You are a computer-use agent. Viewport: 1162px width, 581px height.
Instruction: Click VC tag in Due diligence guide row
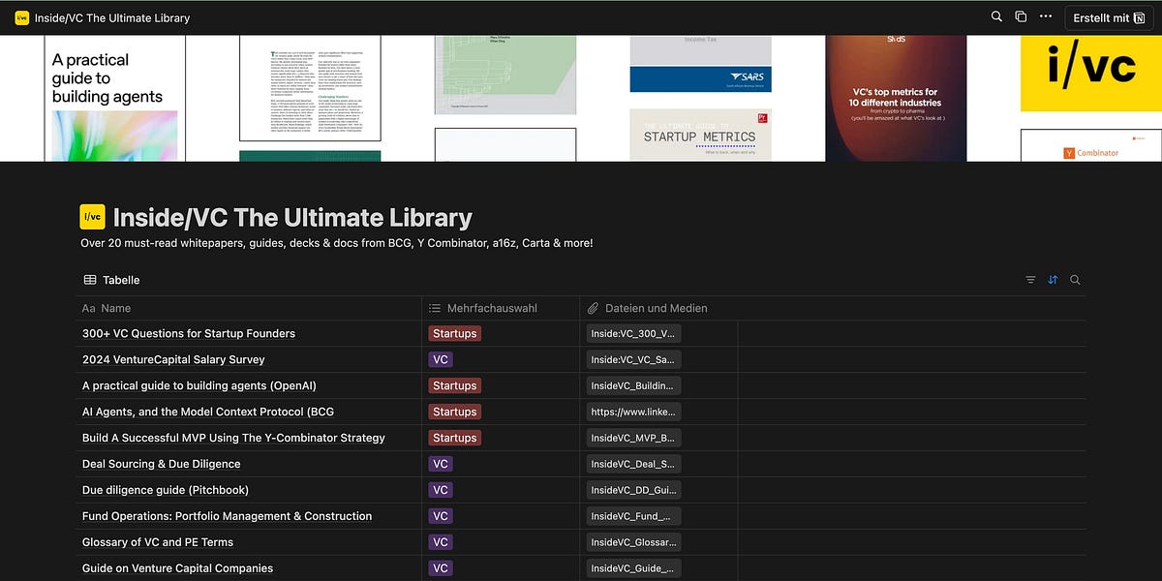click(x=441, y=490)
